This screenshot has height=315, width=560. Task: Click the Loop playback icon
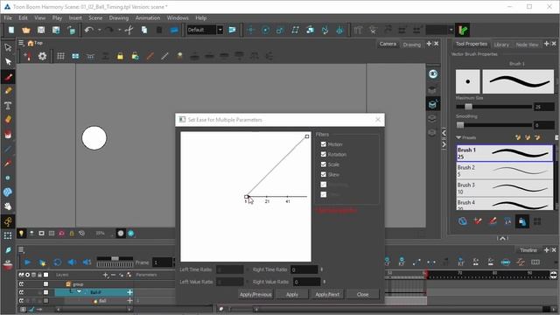coord(57,262)
